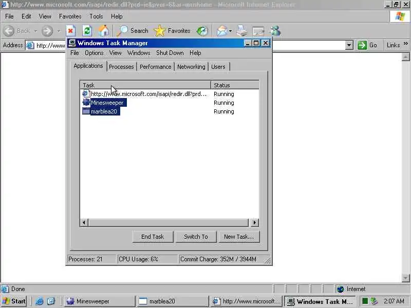The image size is (411, 308).
Task: Print the page using the printer icon
Action: pos(241,31)
